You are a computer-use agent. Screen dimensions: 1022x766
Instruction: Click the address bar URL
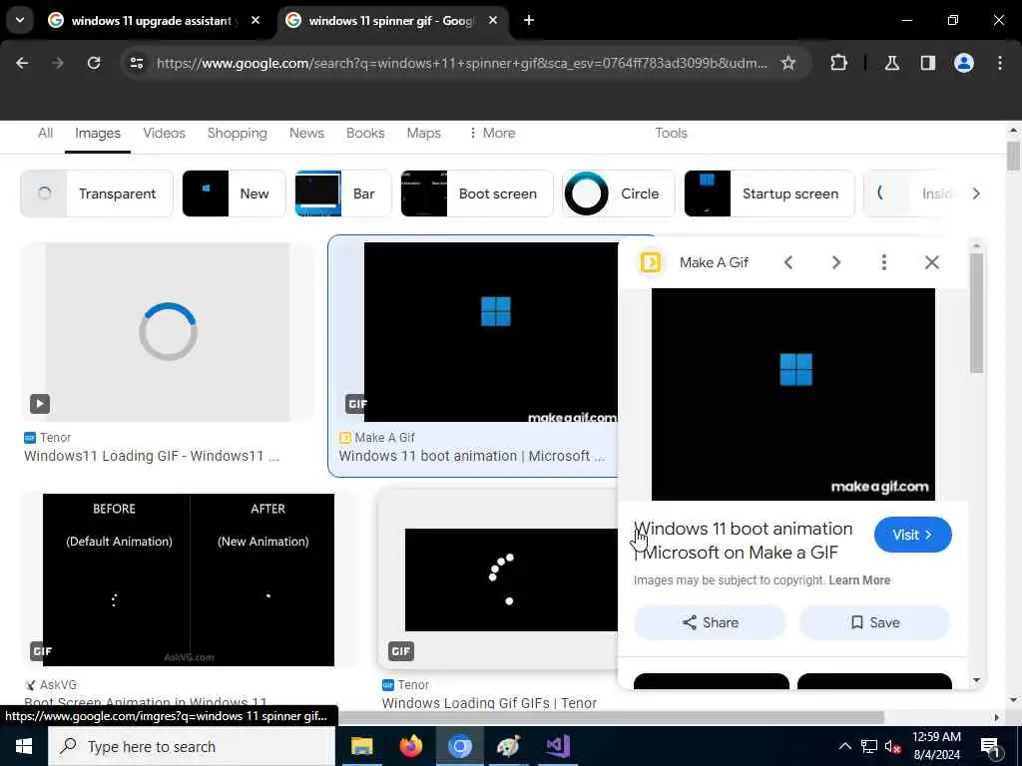(461, 63)
